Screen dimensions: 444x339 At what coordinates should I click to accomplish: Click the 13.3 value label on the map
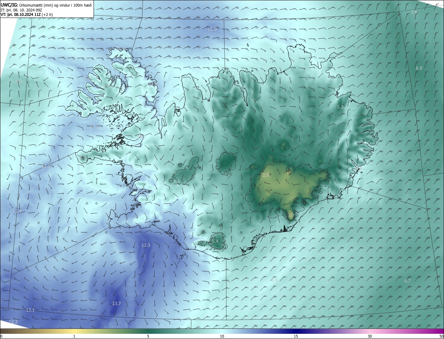click(x=146, y=245)
